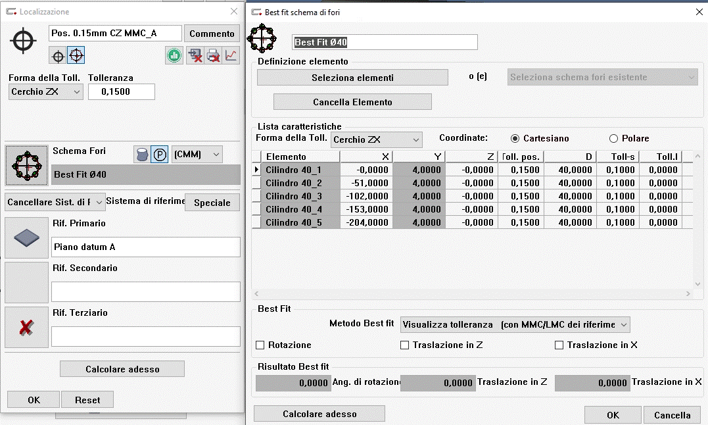Close the Best fit schema di fori window

tap(699, 12)
